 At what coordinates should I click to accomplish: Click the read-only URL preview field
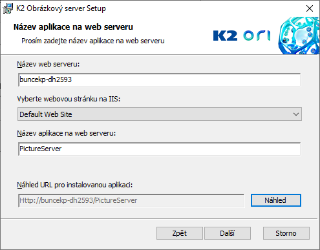click(x=131, y=200)
